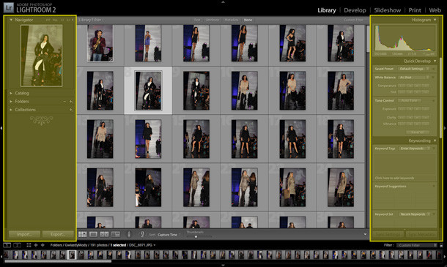
Task: Switch to Grid view in the toolbar
Action: pyautogui.click(x=82, y=234)
